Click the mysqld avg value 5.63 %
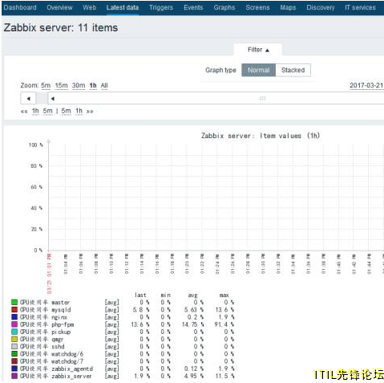Viewport: 384px width, 383px height. click(x=194, y=310)
